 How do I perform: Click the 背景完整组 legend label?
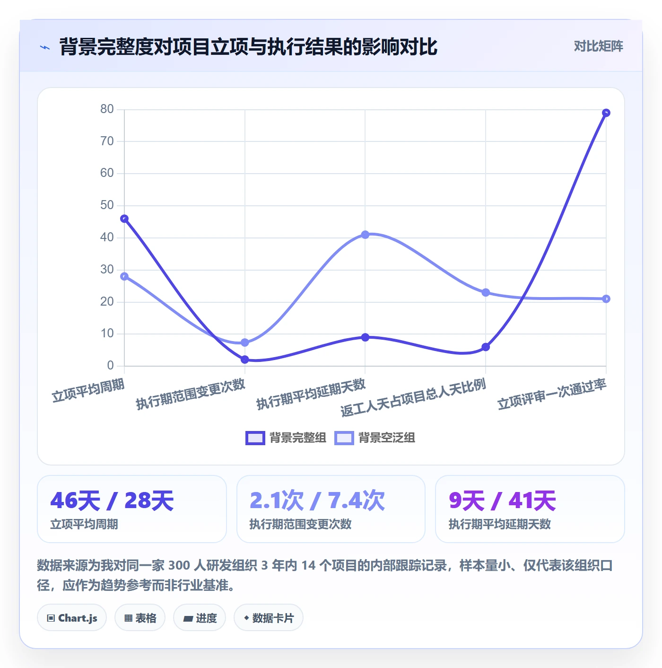[x=298, y=438]
